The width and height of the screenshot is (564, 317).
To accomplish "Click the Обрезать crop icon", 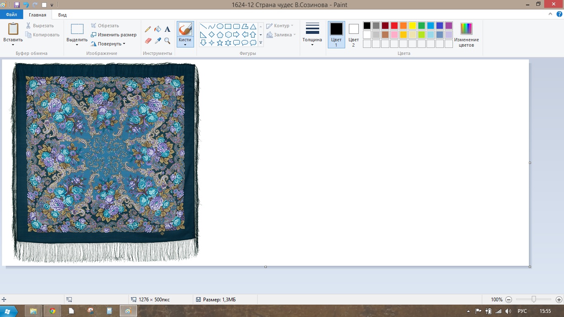I will tap(94, 26).
